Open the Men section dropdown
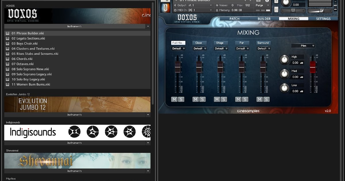The height and width of the screenshot is (181, 345). click(303, 46)
